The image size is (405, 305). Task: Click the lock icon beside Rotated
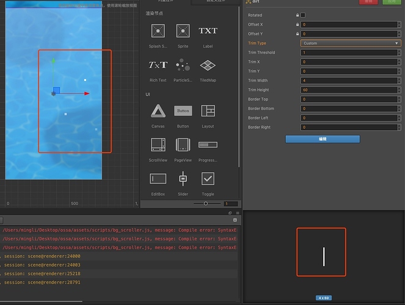pos(297,15)
